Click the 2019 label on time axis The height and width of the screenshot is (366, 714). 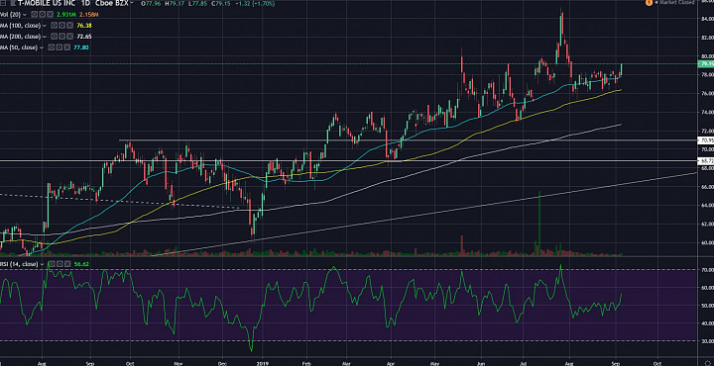pos(262,363)
